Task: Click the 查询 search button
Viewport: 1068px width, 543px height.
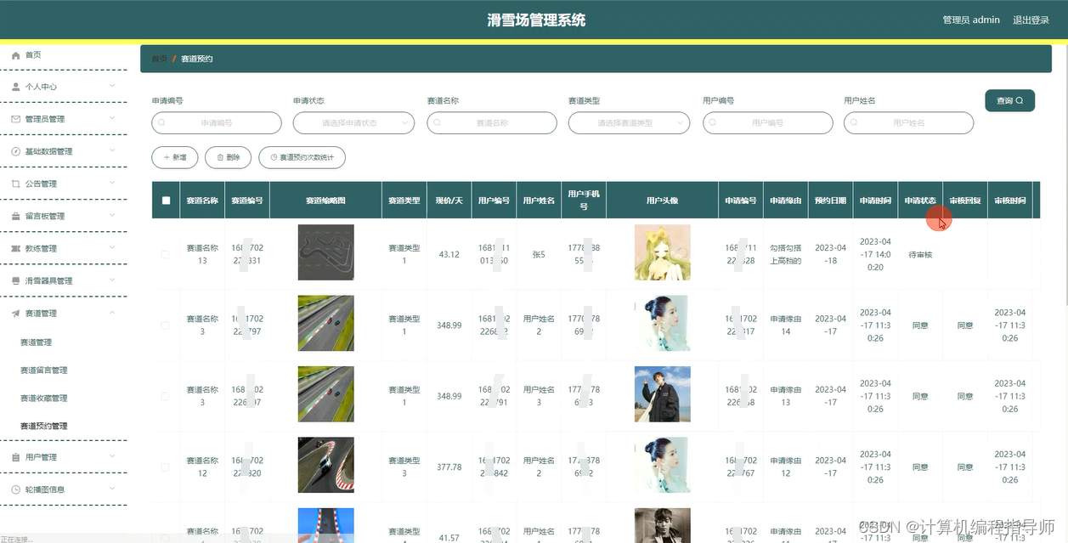Action: 1009,100
